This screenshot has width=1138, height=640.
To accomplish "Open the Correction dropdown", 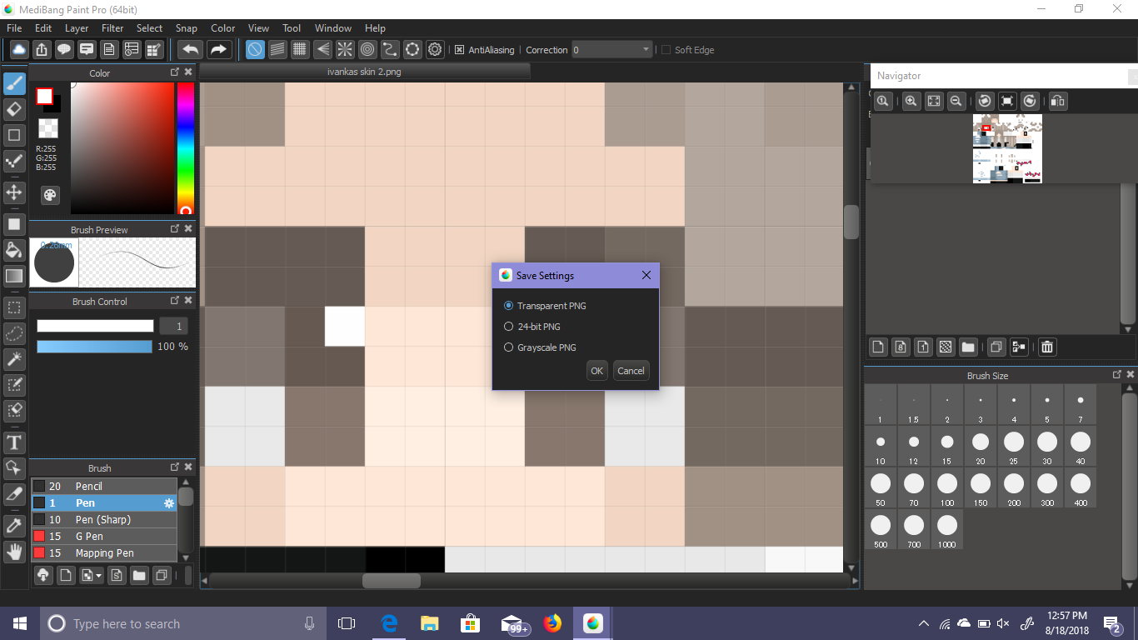I will coord(611,50).
